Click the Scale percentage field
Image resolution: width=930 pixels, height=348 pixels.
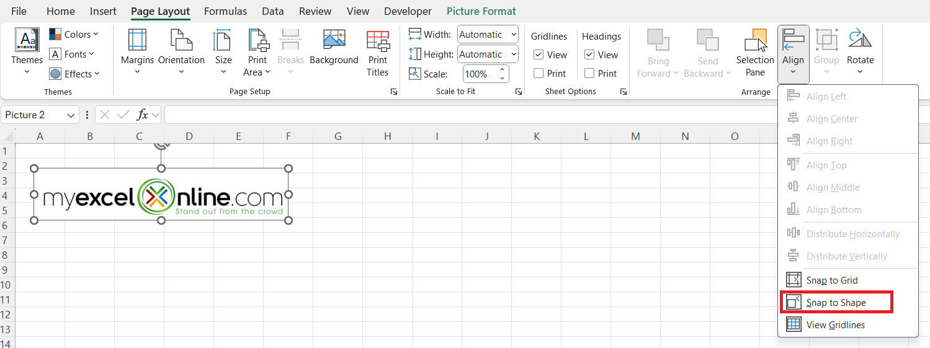point(480,74)
